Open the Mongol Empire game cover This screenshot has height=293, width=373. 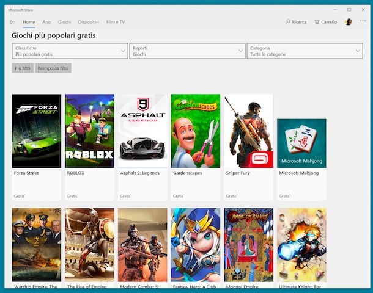[249, 245]
